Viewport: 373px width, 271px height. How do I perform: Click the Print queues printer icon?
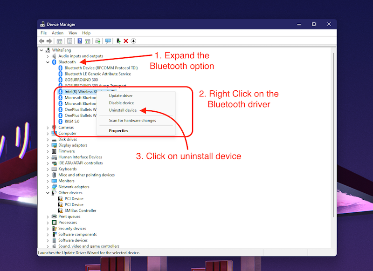pos(54,217)
